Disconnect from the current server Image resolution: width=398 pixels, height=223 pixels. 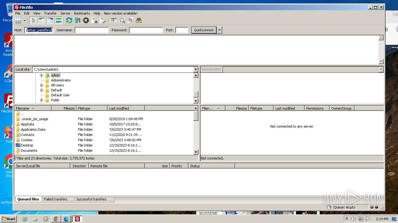(x=94, y=20)
